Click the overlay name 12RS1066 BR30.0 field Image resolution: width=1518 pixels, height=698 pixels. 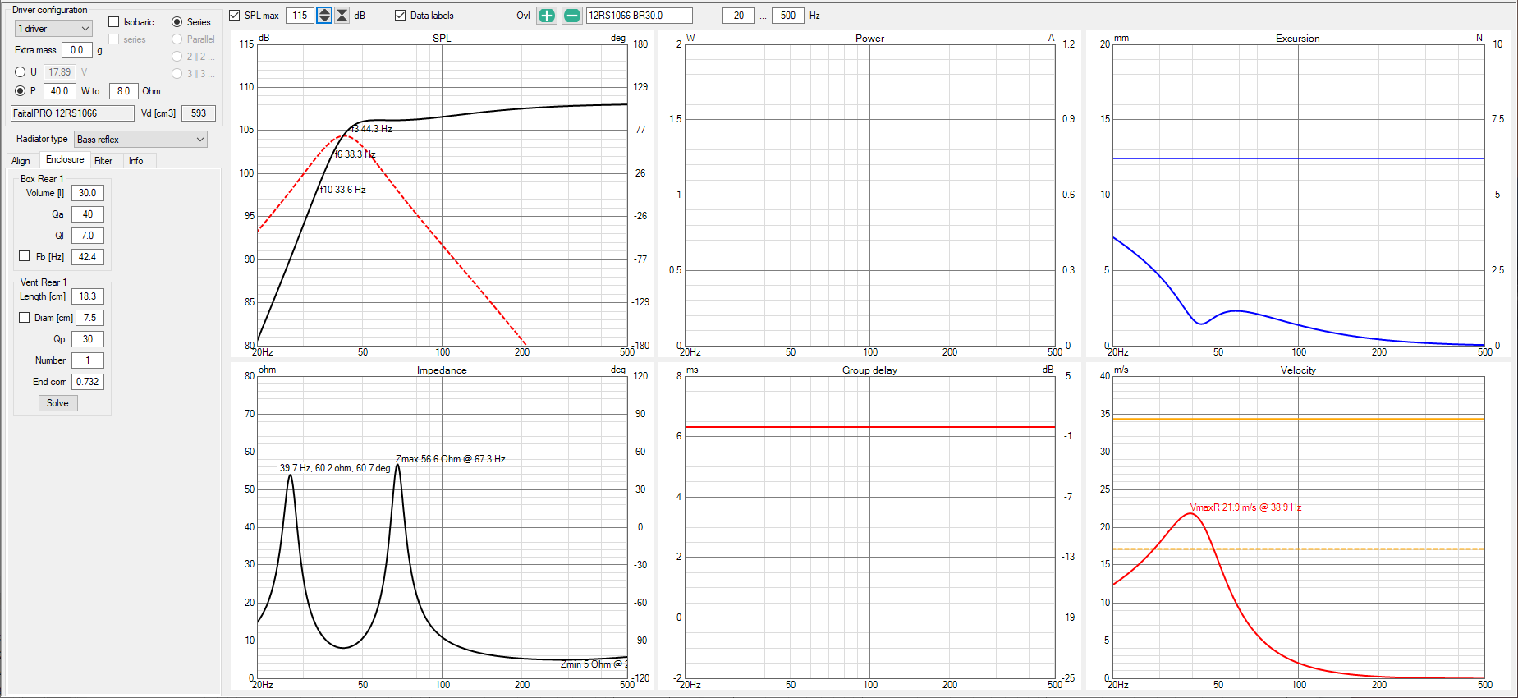(x=640, y=16)
